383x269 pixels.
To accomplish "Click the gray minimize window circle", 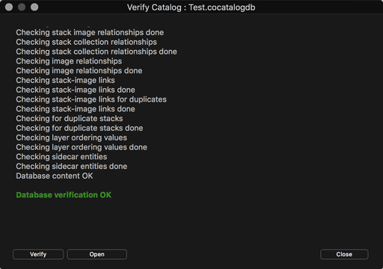I will (22, 7).
